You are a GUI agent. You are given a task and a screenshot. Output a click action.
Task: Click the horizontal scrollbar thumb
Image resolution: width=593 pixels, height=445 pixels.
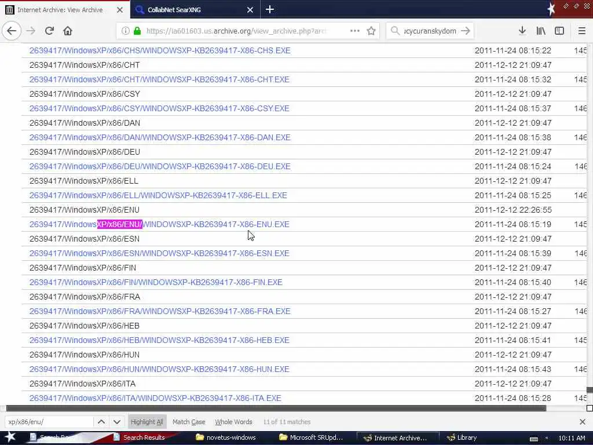point(276,408)
